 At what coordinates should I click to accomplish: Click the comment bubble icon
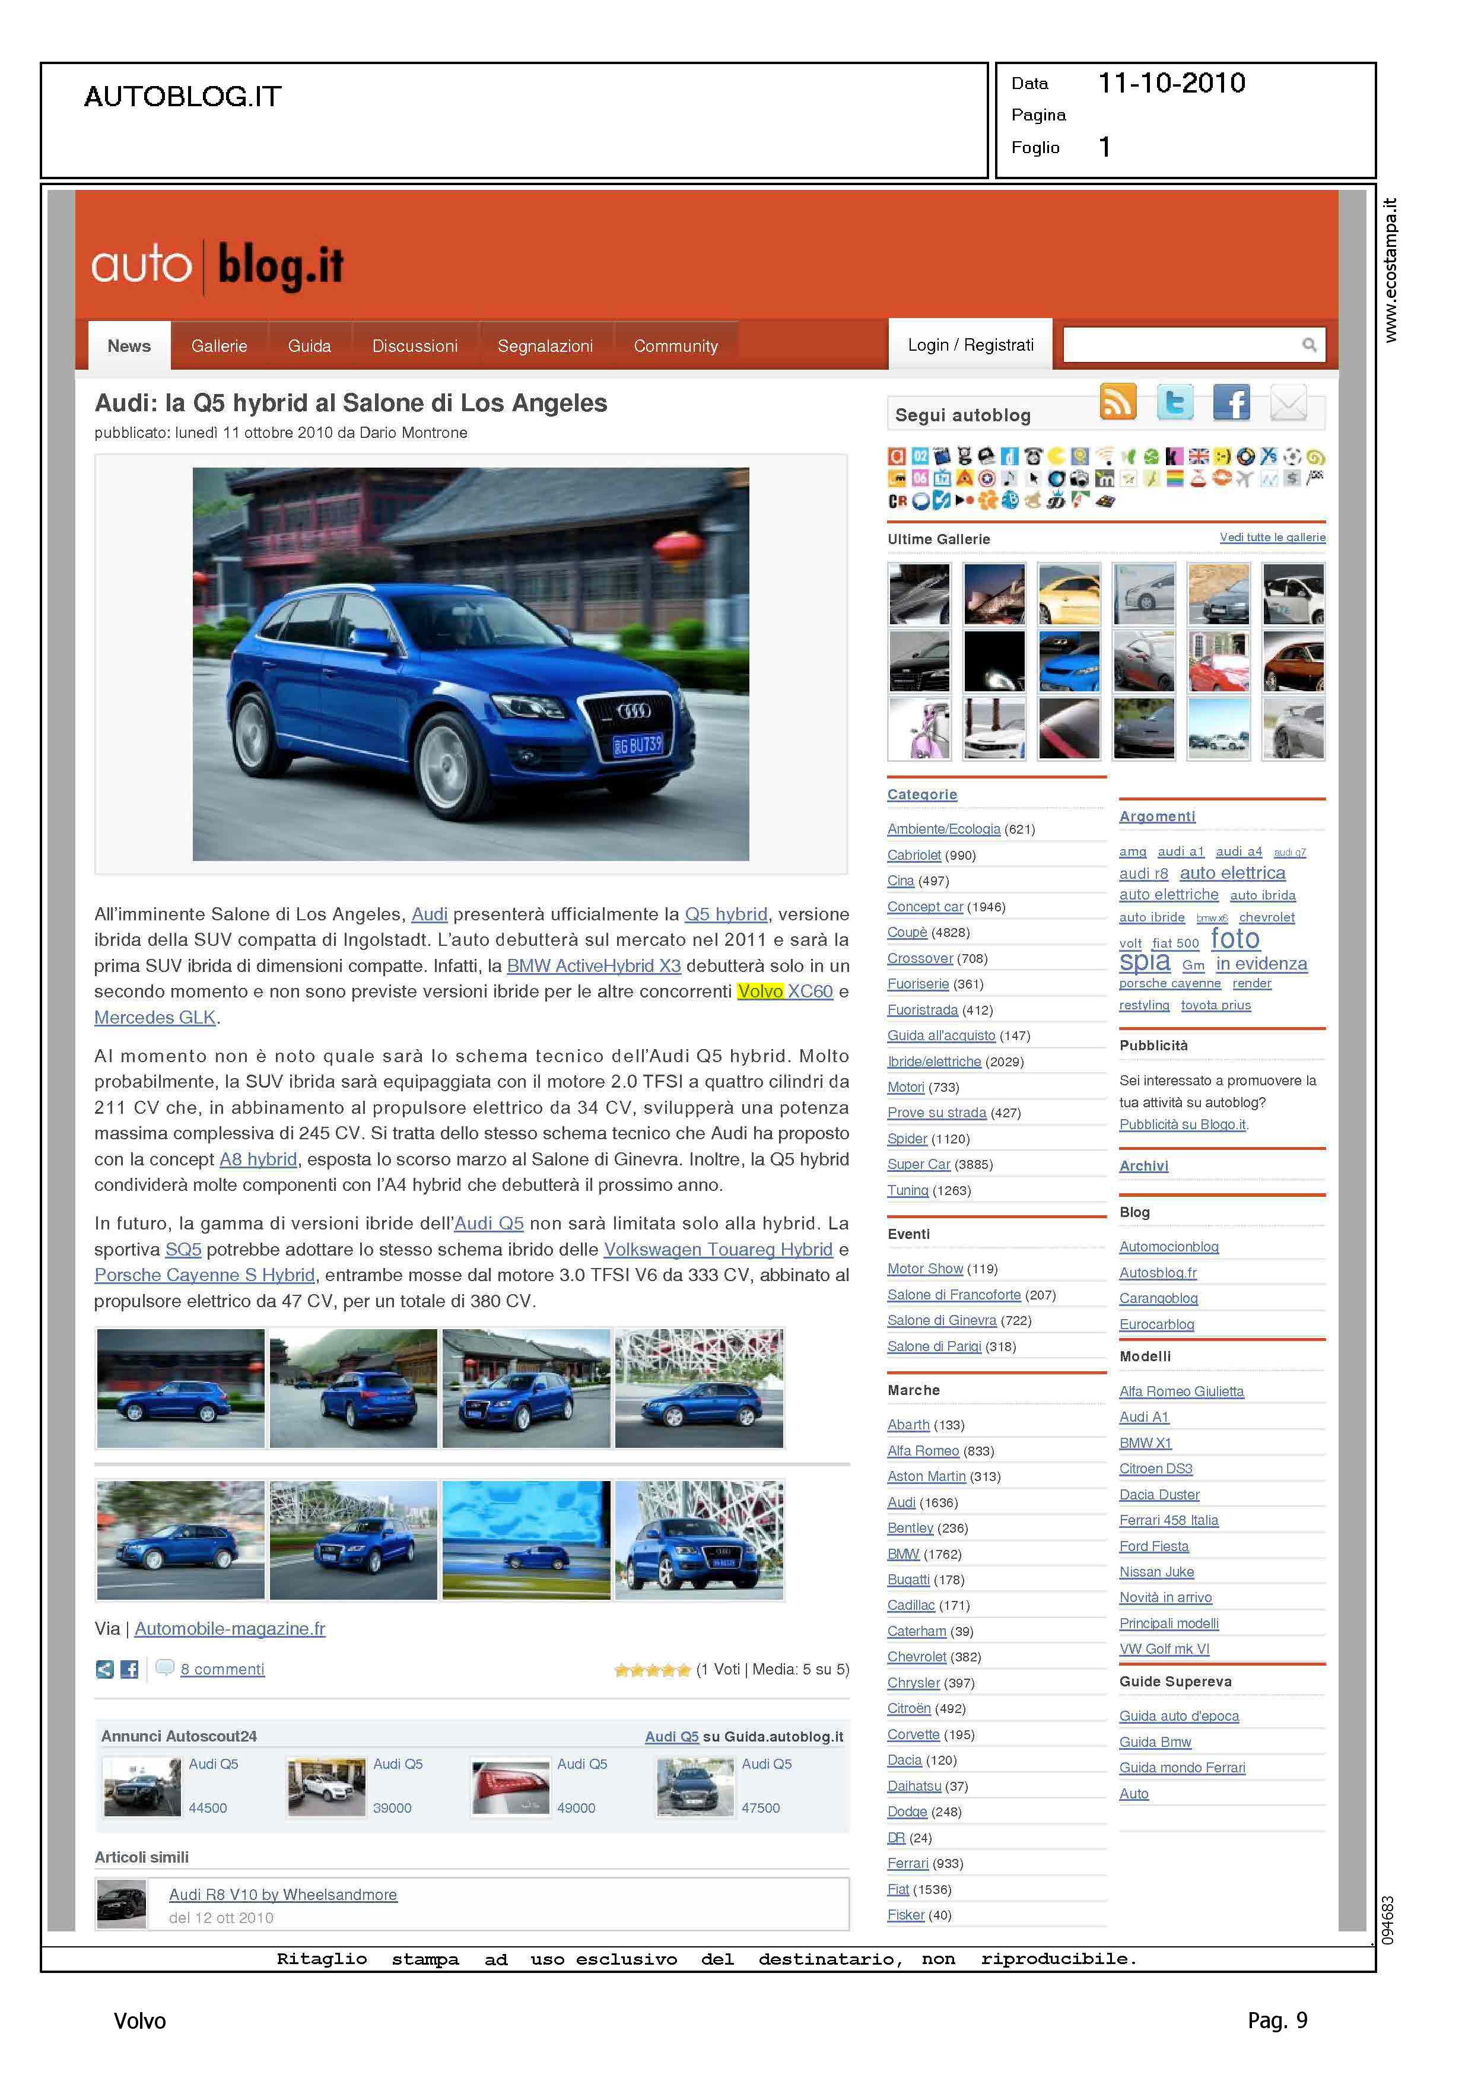click(164, 1668)
